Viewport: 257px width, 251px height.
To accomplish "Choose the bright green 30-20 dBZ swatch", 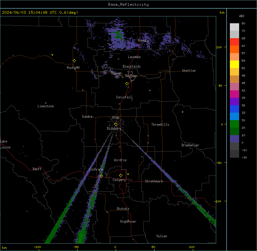I will pyautogui.click(x=234, y=124).
